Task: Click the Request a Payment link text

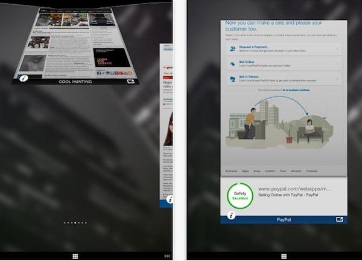Action: pos(253,47)
